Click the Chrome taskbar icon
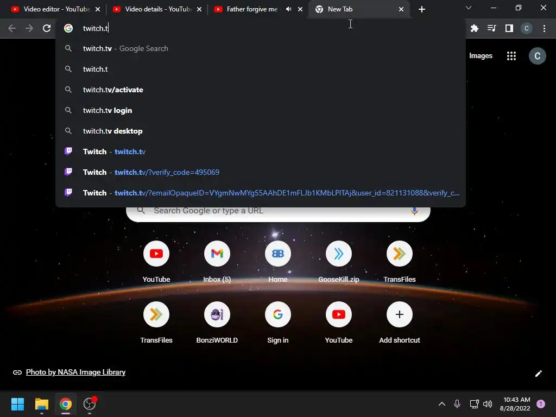 point(65,404)
